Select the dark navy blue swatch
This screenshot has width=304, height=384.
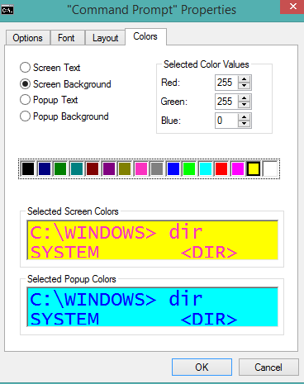(x=45, y=168)
